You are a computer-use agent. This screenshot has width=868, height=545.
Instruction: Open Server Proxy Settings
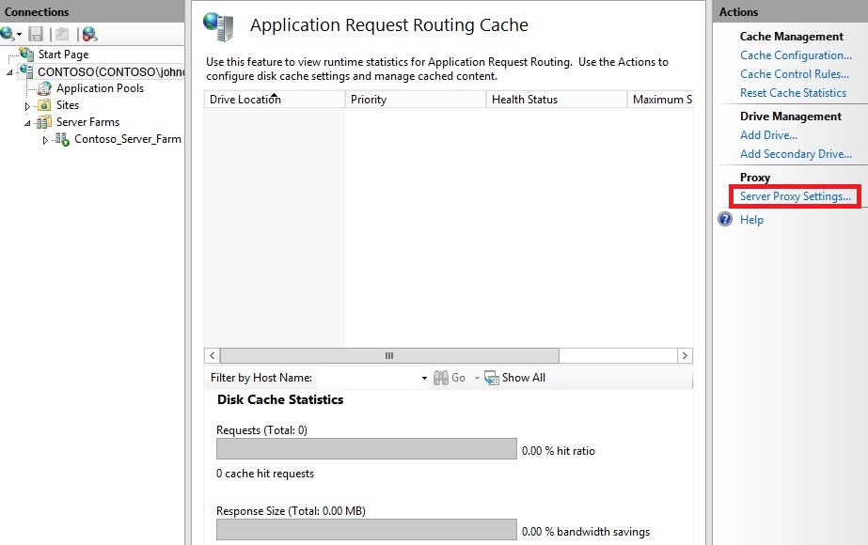pos(795,195)
